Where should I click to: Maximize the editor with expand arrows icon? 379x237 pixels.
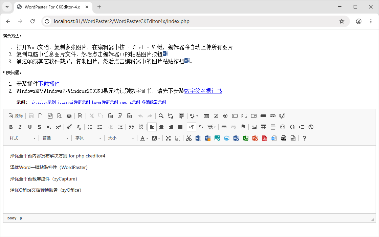click(x=168, y=138)
